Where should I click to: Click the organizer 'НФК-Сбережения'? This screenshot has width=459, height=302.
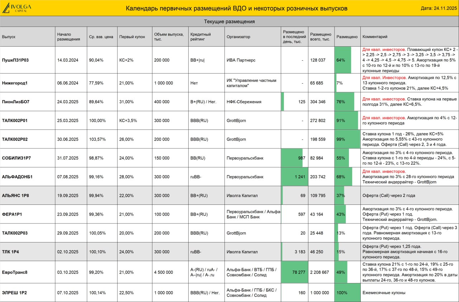click(x=244, y=102)
